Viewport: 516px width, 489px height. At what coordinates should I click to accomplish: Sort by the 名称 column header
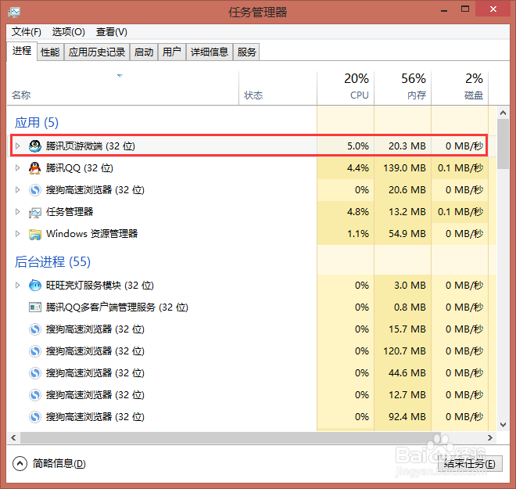coord(123,88)
